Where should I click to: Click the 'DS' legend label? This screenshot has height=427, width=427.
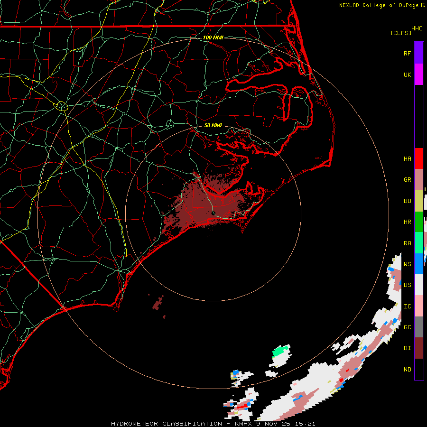(407, 285)
